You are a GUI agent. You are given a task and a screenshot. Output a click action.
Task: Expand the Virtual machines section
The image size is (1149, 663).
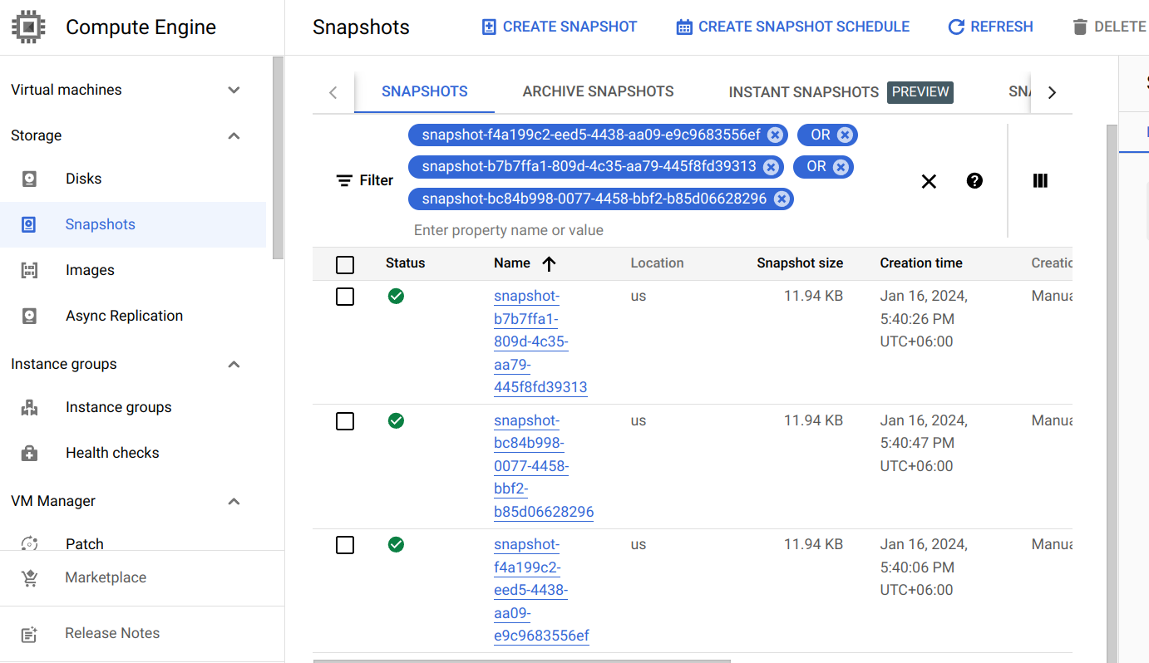[x=234, y=90]
